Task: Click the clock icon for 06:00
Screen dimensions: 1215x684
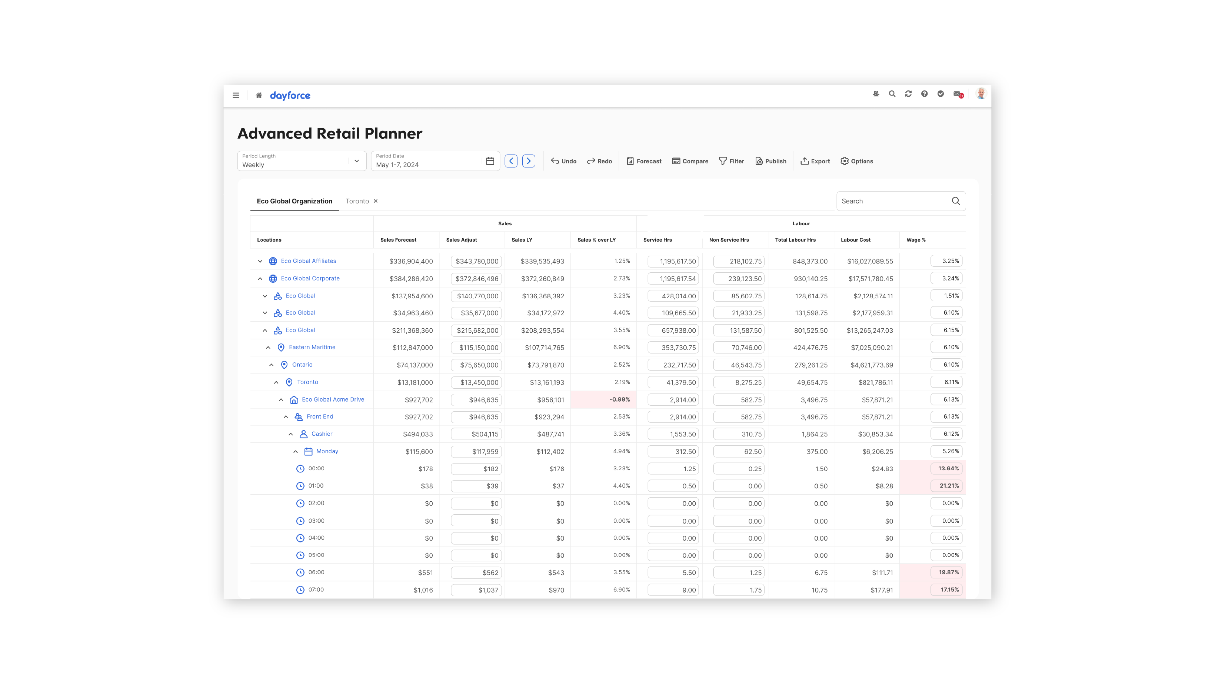Action: coord(300,572)
